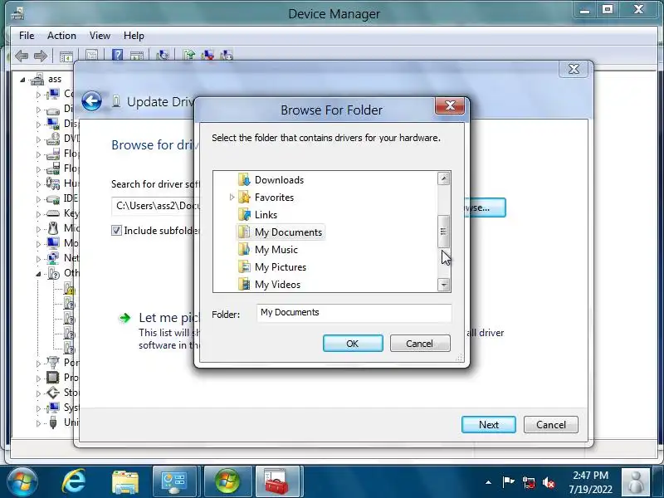Collapse the 'ass' root tree node
Image resolution: width=664 pixels, height=498 pixels.
[22, 79]
